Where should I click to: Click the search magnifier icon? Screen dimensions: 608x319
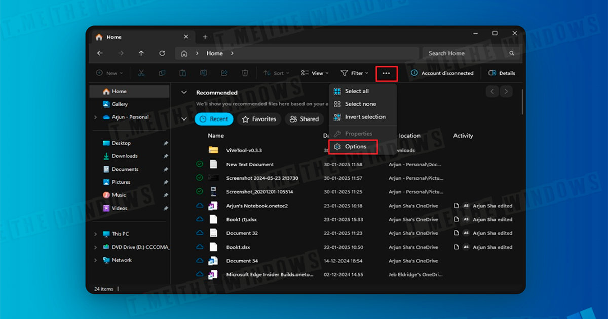tap(512, 53)
